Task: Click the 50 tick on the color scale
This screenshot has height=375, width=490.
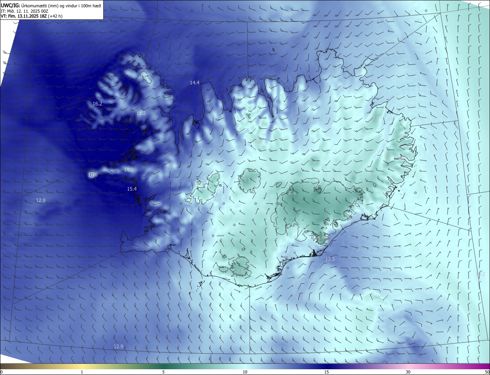Action: tap(487, 372)
